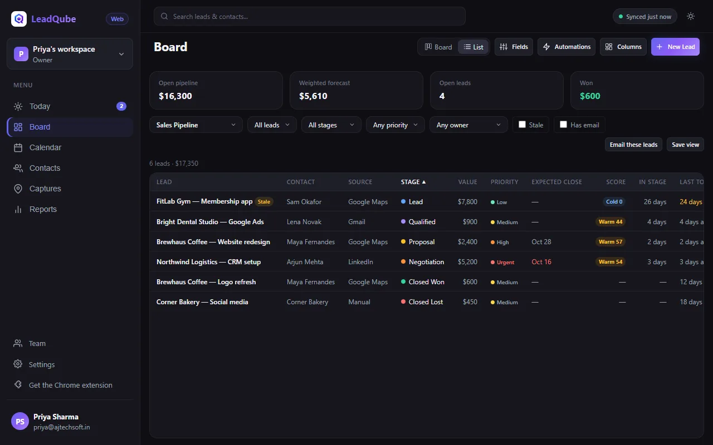Sort by Expected Close column header
Viewport: 713px width, 445px height.
556,182
